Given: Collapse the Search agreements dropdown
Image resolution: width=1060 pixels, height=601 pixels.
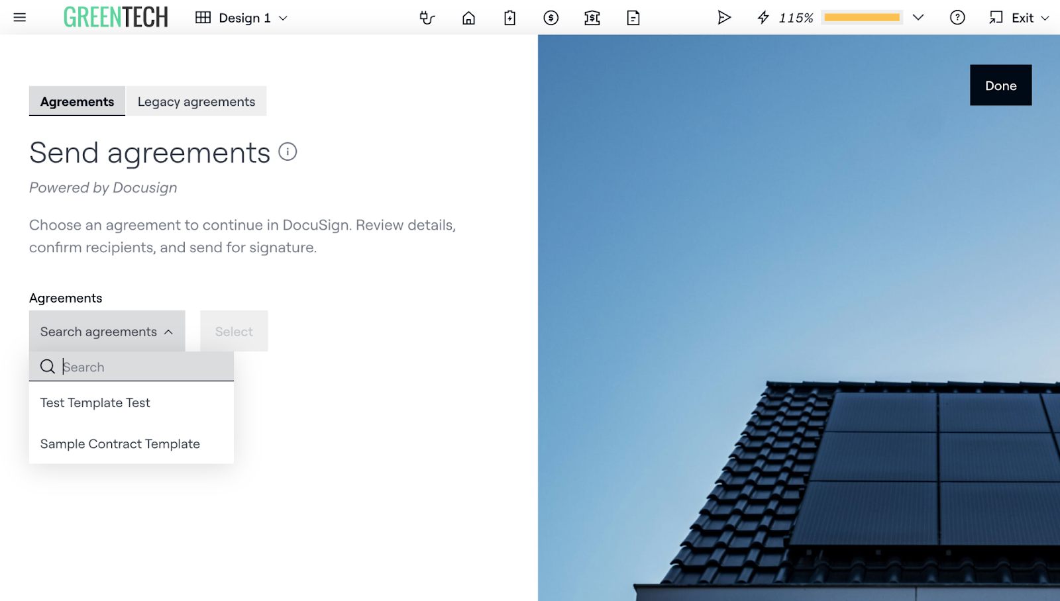Looking at the screenshot, I should [x=107, y=332].
